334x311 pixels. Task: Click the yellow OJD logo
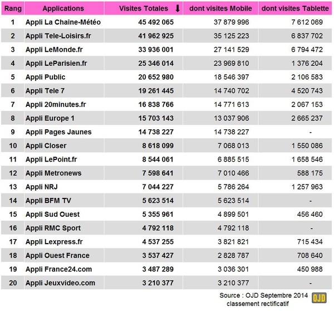(319, 298)
